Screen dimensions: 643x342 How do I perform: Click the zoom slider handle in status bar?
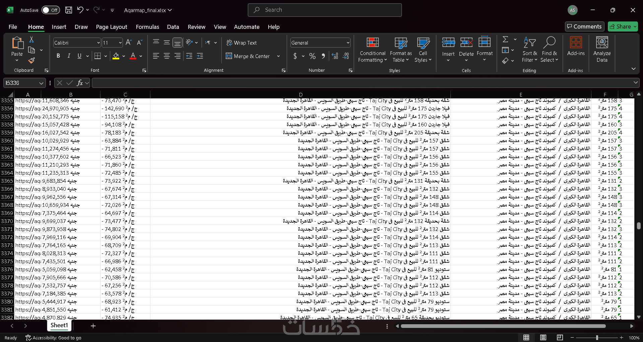(597, 338)
